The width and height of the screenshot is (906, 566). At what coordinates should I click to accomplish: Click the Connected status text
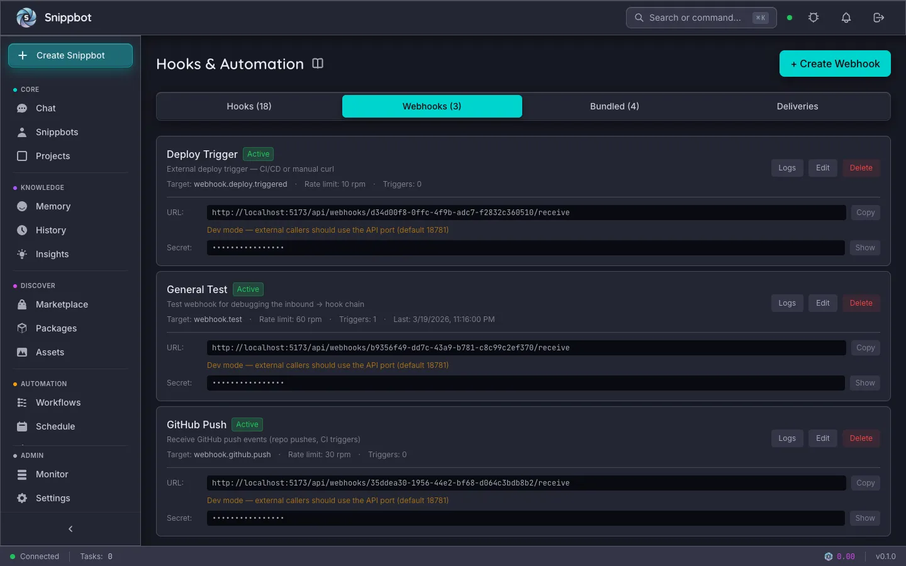[x=40, y=557]
